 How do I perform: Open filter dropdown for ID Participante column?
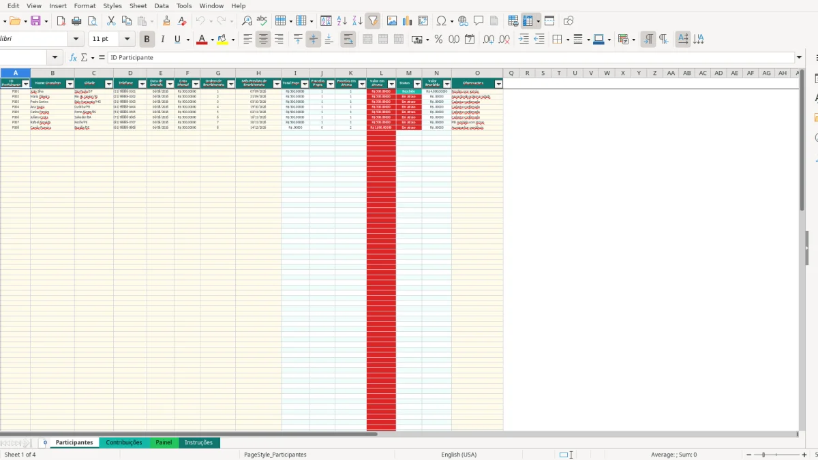pos(26,84)
